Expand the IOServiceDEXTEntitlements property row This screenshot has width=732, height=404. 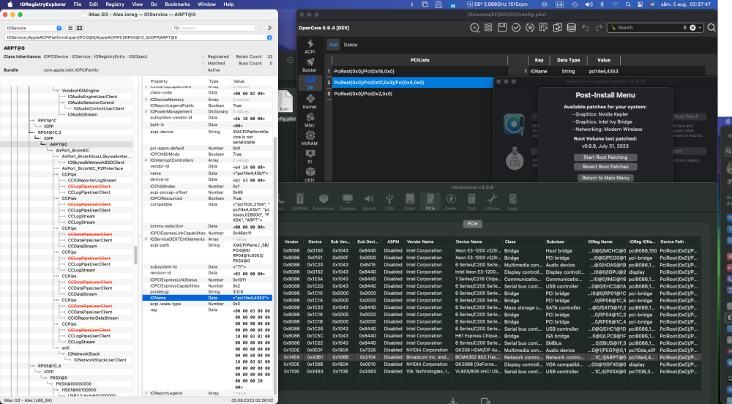tap(146, 239)
